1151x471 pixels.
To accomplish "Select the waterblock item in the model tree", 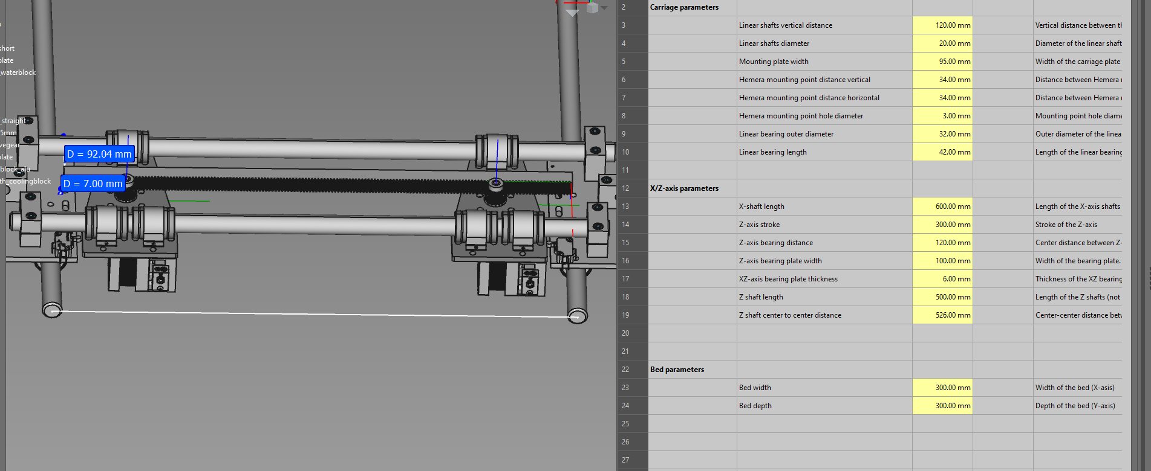I will pyautogui.click(x=18, y=72).
